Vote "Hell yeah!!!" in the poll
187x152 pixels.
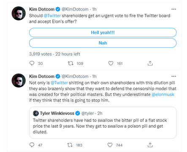click(103, 32)
